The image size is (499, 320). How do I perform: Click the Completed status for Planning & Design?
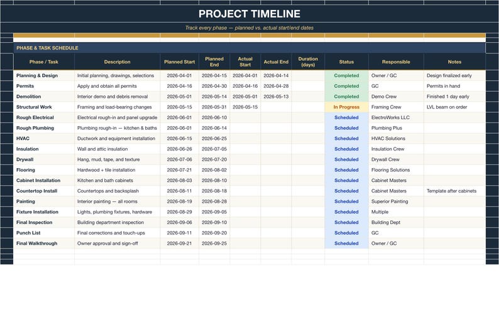coord(346,75)
